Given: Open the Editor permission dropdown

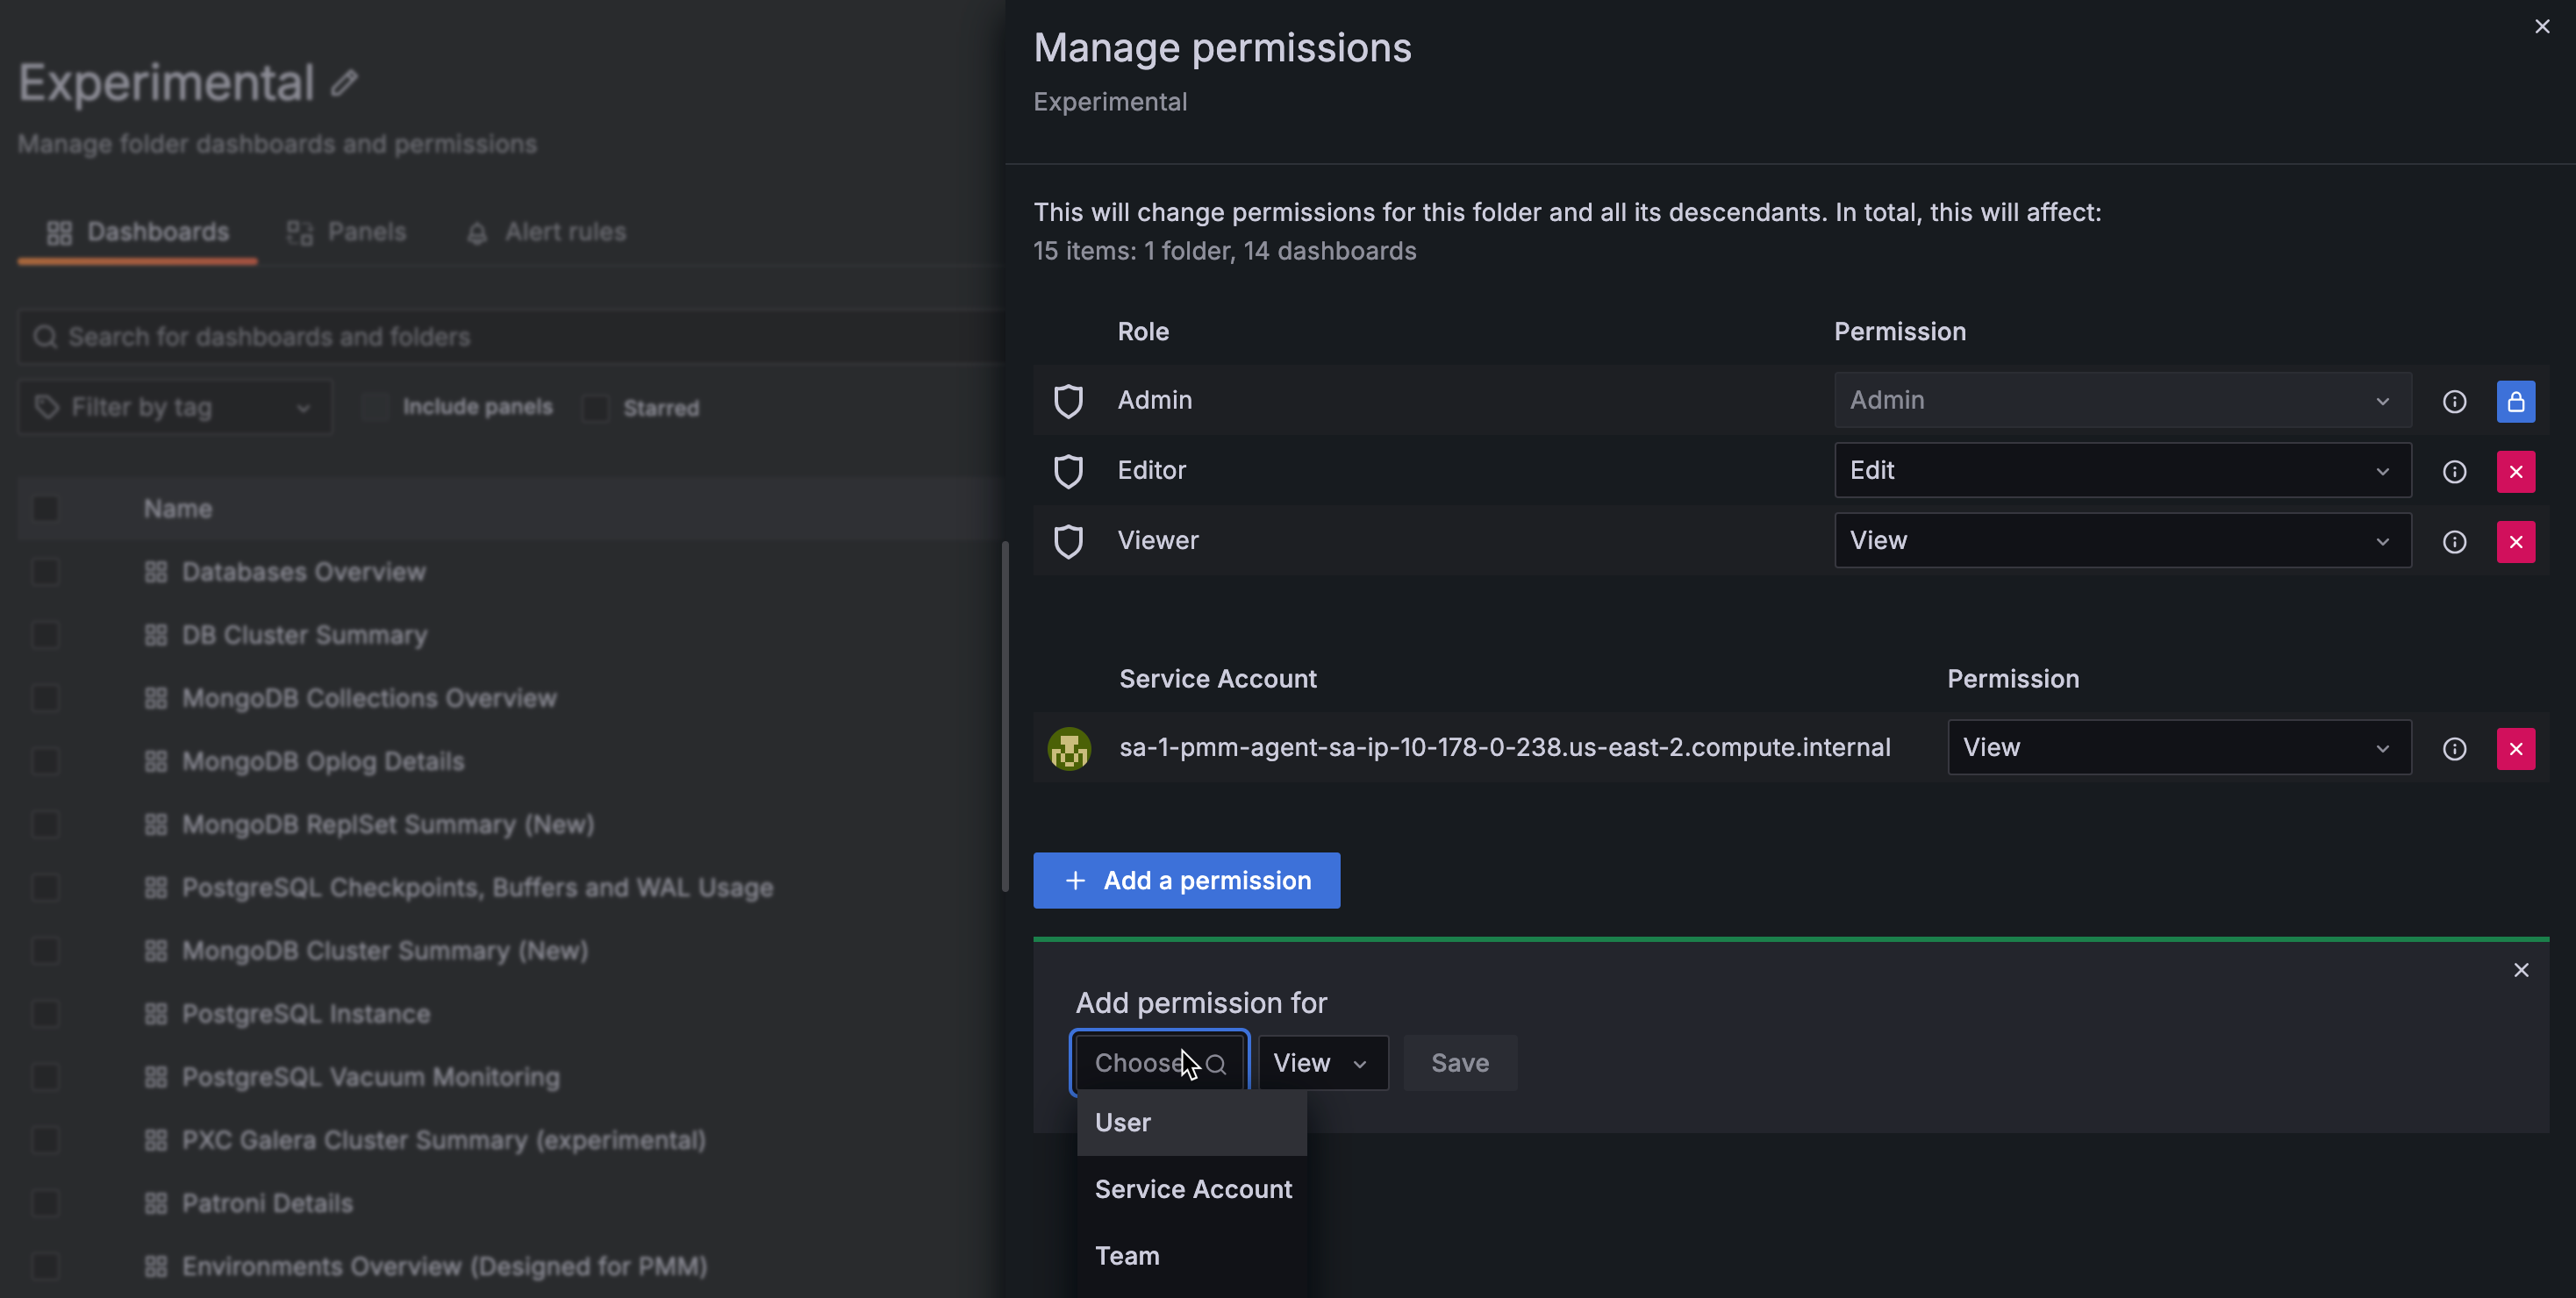Looking at the screenshot, I should tap(2121, 471).
